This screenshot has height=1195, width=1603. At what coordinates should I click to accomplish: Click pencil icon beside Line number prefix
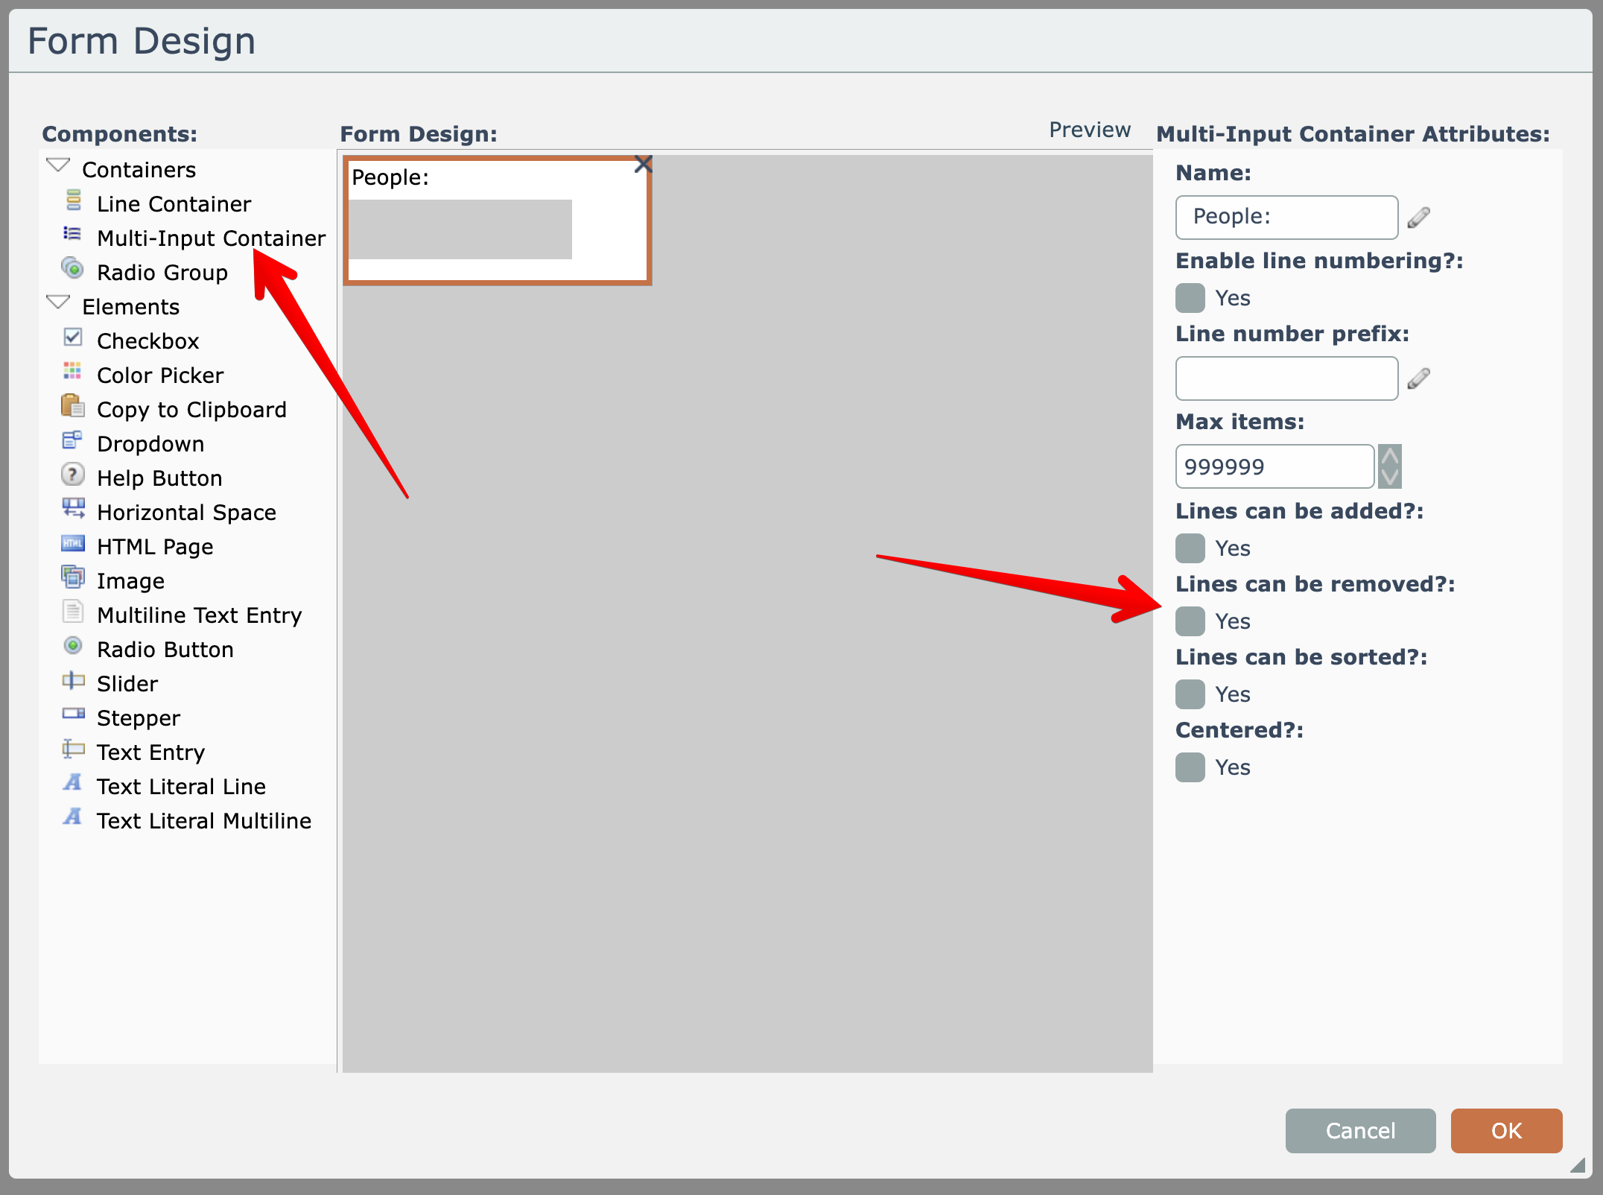1418,378
